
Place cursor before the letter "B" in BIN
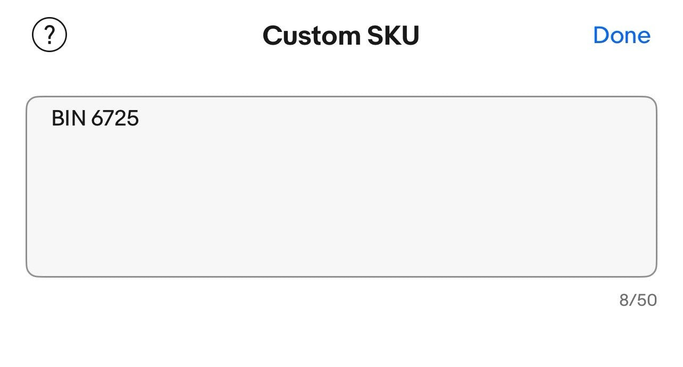tap(52, 118)
